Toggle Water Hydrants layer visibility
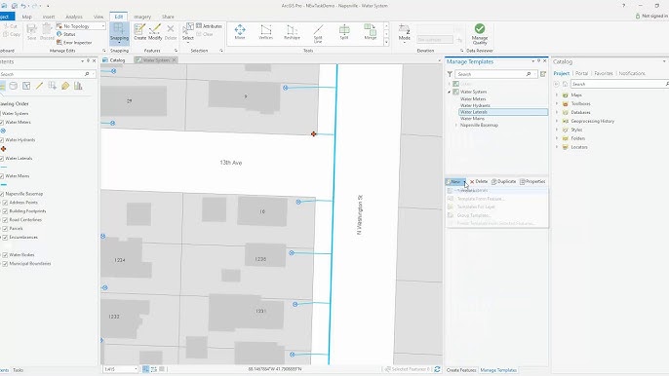The image size is (669, 376). click(2, 140)
